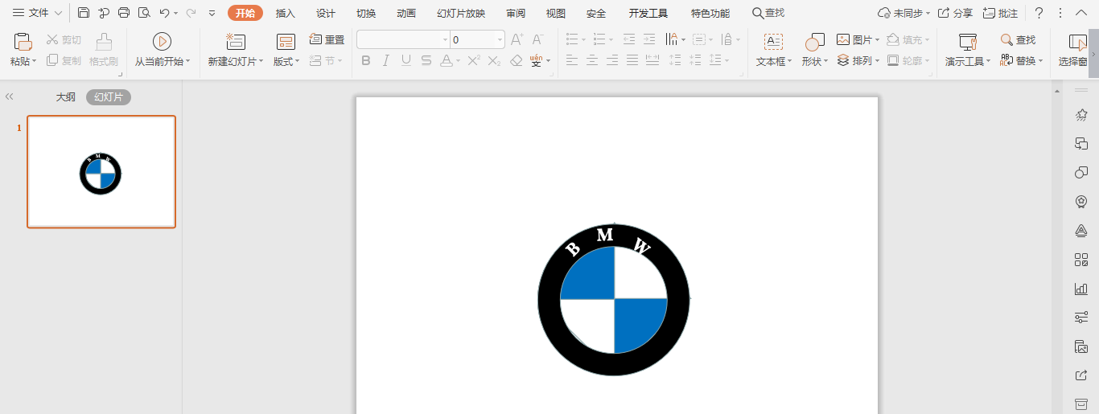Open the bullet list dropdown arrow
1099x414 pixels.
tap(584, 39)
